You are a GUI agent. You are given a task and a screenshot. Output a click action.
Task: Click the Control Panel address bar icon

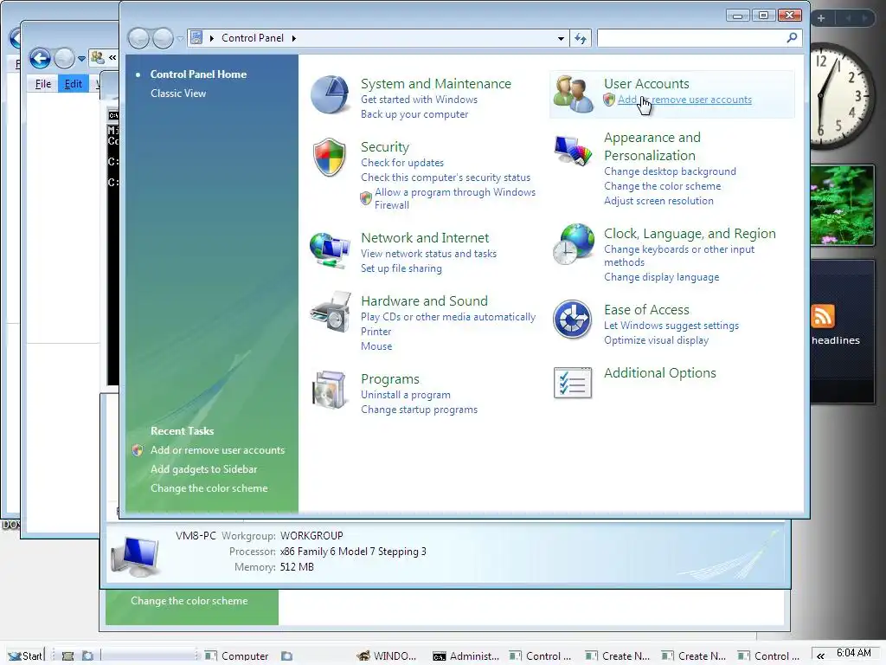point(196,38)
